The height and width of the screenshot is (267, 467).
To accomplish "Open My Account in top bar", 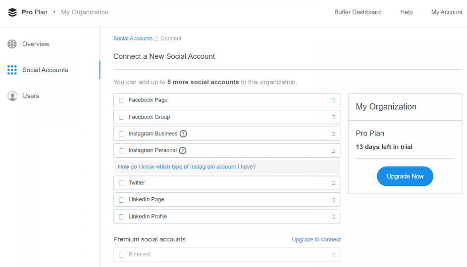I will [x=446, y=12].
